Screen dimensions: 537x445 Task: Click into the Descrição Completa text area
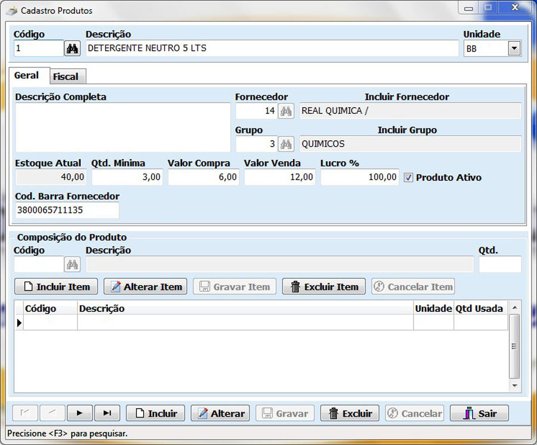pyautogui.click(x=123, y=127)
